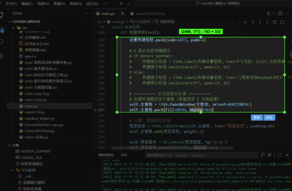This screenshot has height=191, width=292.
Task: Open main 无截图功能.py file
Action: pos(41,87)
